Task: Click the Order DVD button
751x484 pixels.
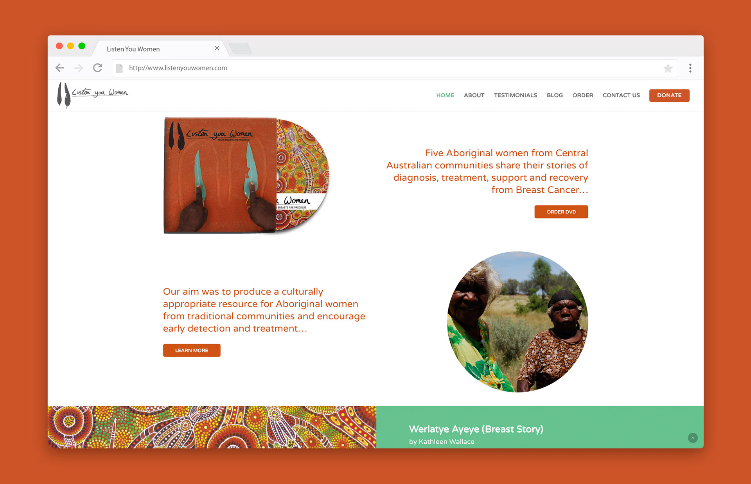Action: click(x=561, y=212)
